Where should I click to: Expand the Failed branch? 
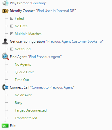point(12,18)
